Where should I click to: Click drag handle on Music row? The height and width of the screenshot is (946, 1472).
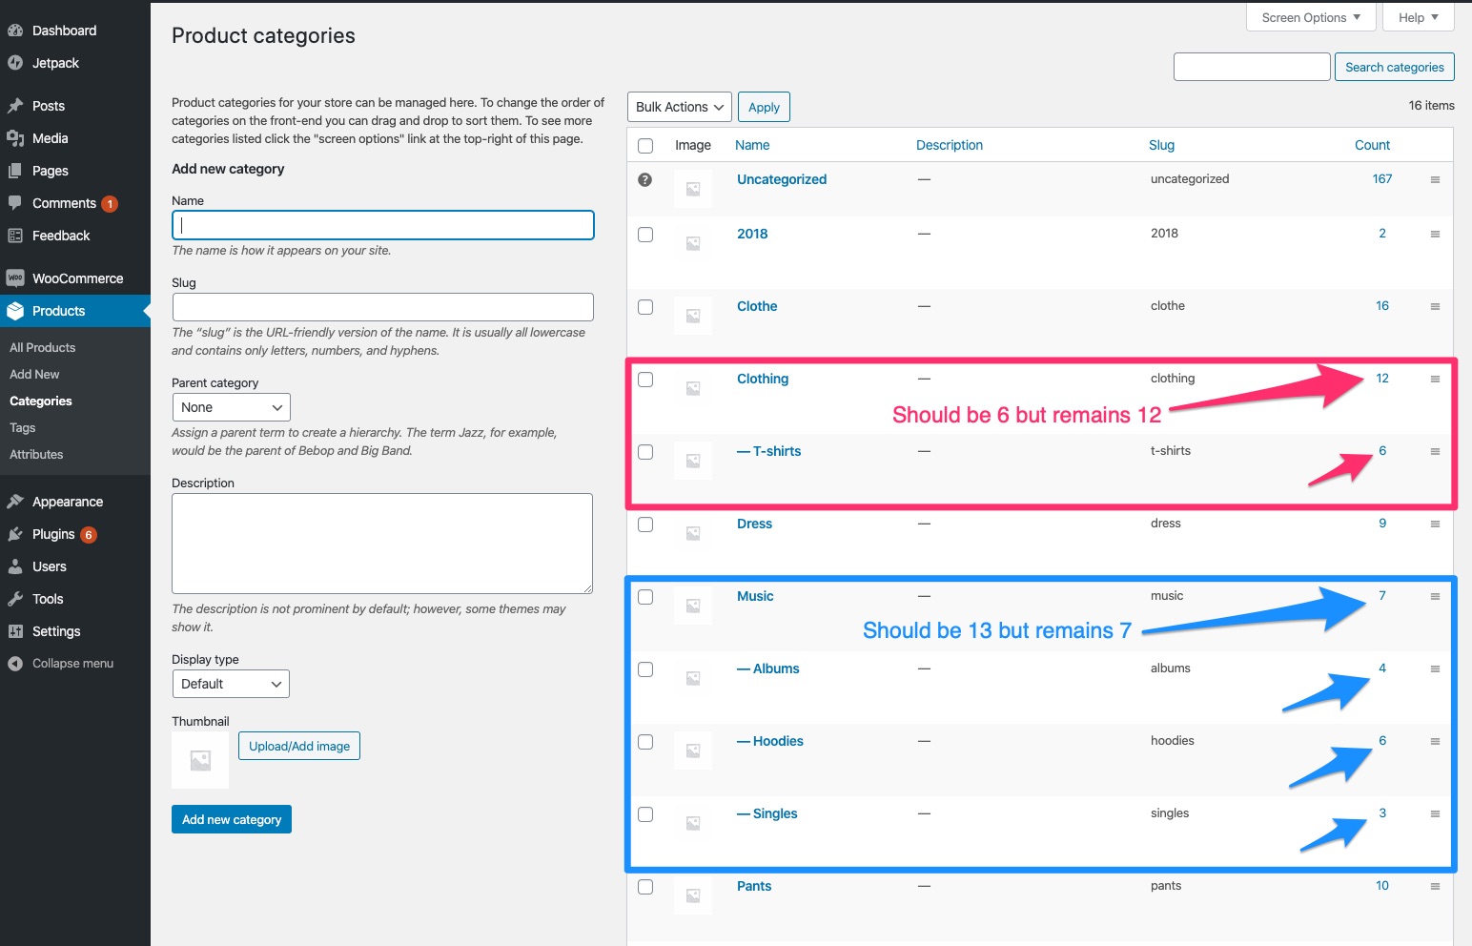1435,596
